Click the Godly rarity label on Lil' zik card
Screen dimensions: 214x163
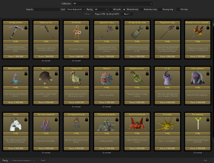click(167, 87)
